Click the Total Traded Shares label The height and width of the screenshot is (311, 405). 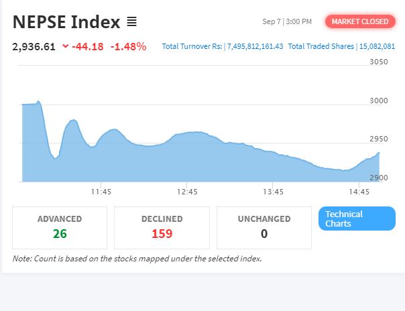click(321, 46)
